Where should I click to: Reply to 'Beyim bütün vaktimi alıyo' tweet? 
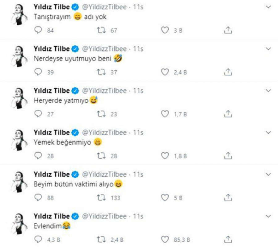coord(38,197)
